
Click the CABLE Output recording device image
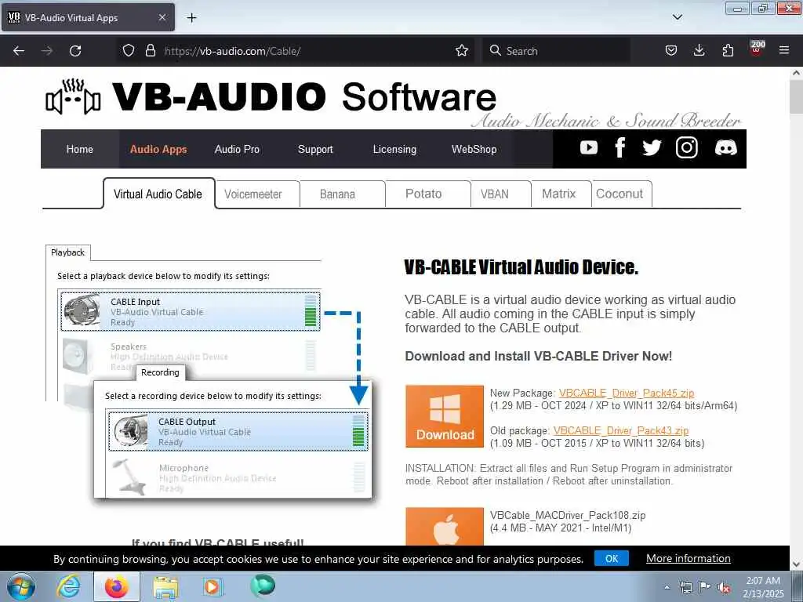coord(131,431)
